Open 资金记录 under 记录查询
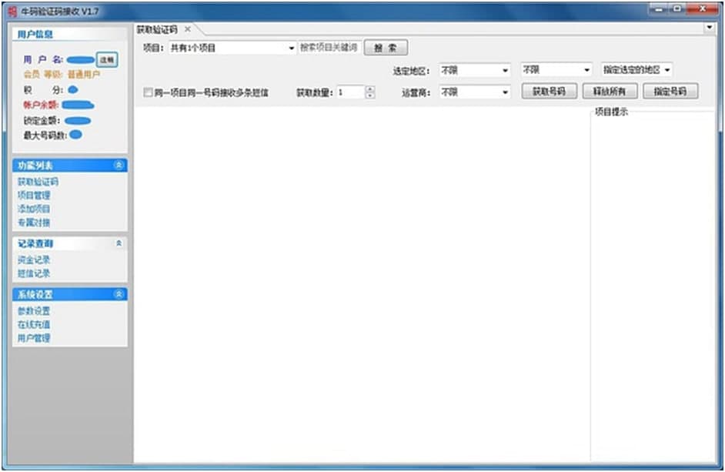The height and width of the screenshot is (472, 725). [x=34, y=259]
